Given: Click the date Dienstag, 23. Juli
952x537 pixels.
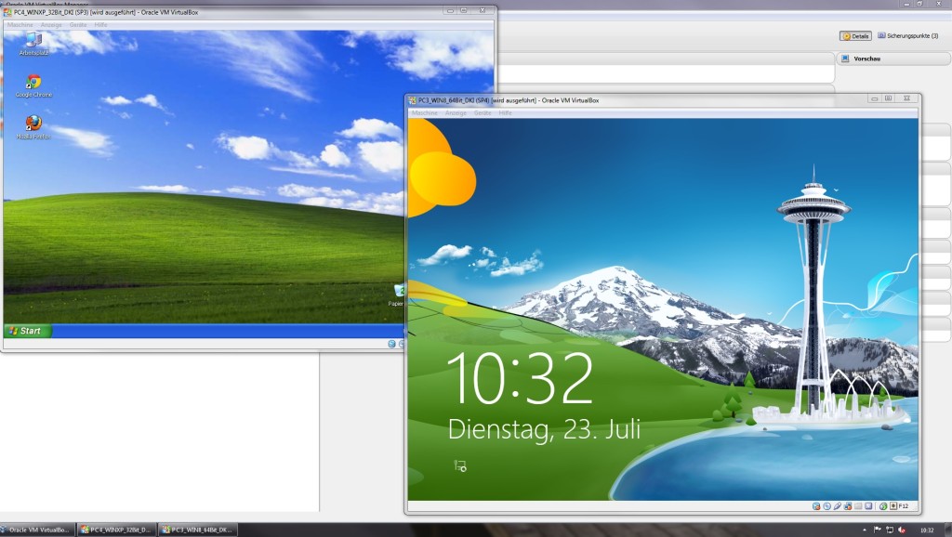Looking at the screenshot, I should click(x=544, y=429).
